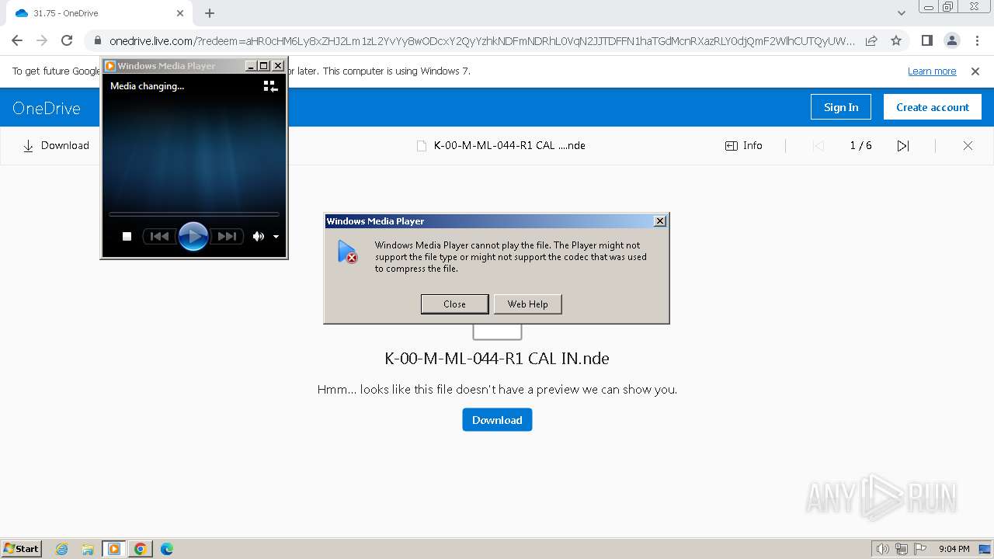Toggle Chrome side panel
The width and height of the screenshot is (994, 559).
[x=926, y=40]
